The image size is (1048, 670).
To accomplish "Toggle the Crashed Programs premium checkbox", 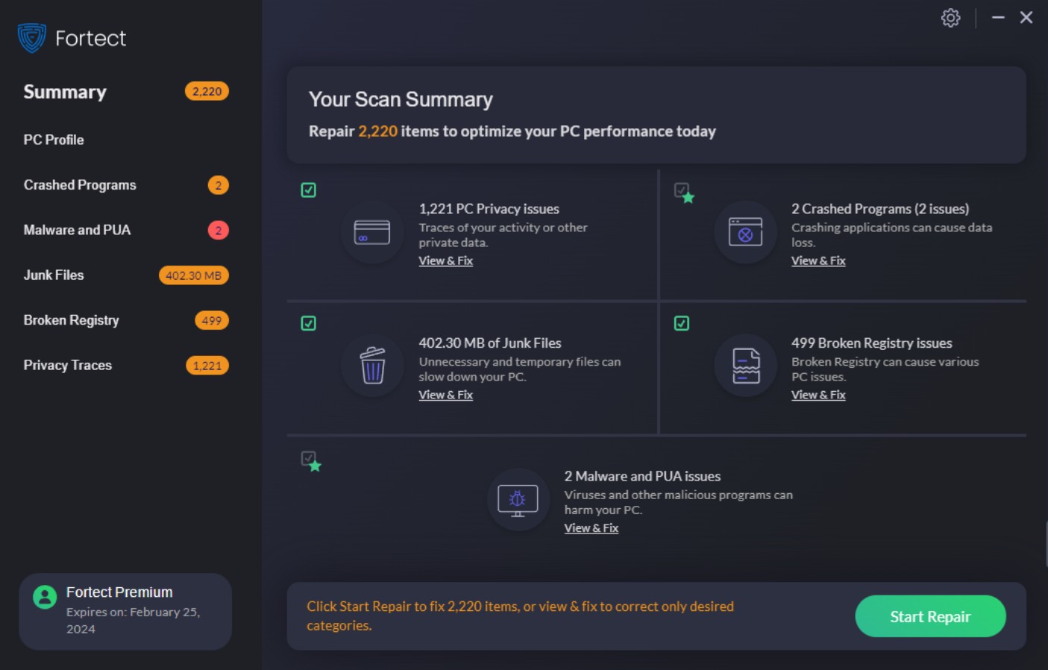I will [682, 190].
